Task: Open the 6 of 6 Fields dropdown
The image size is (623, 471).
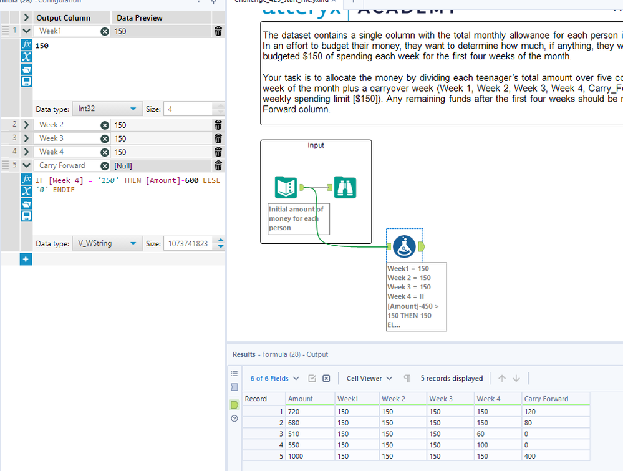Action: 274,379
